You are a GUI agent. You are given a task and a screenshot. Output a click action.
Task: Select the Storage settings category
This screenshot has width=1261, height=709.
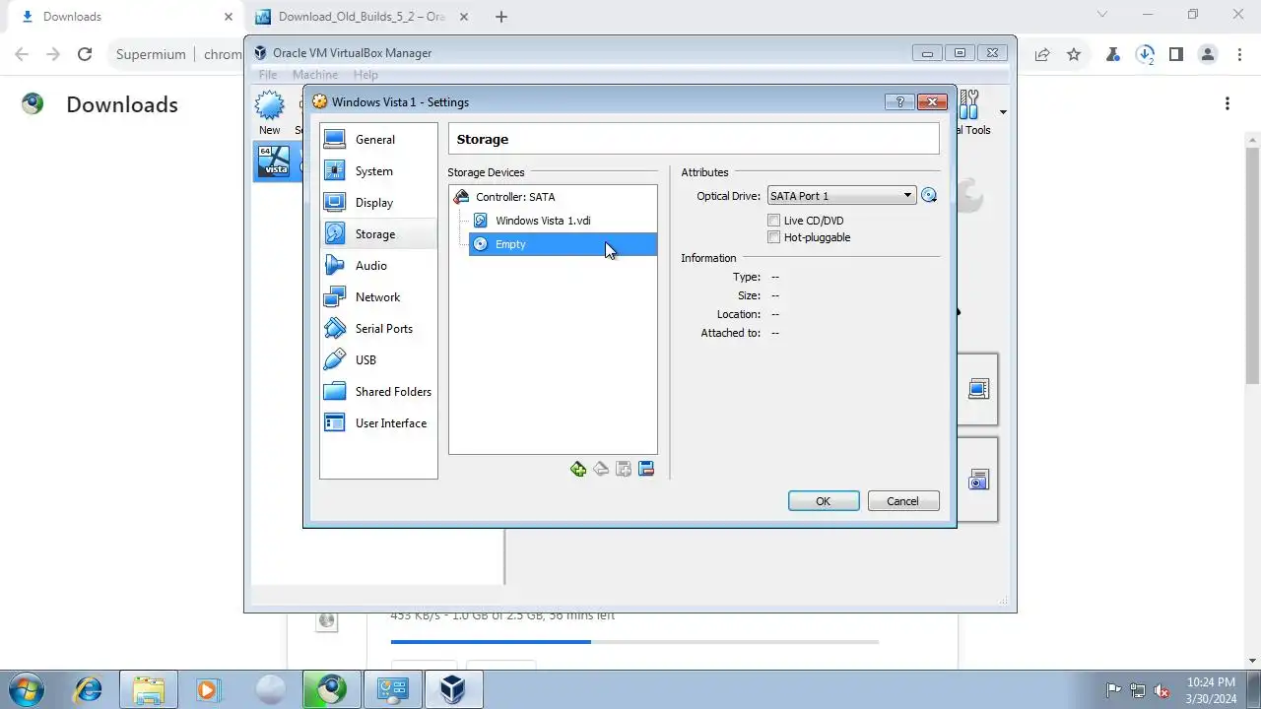[378, 234]
